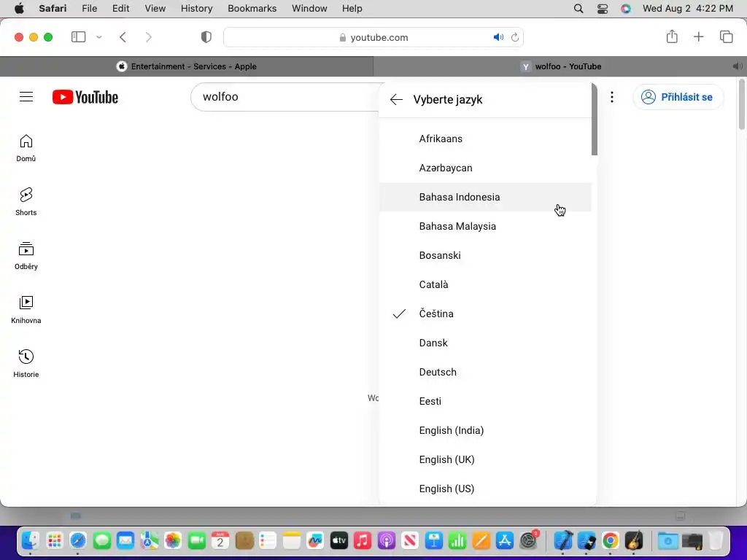
Task: Go back in Safari
Action: 123,37
